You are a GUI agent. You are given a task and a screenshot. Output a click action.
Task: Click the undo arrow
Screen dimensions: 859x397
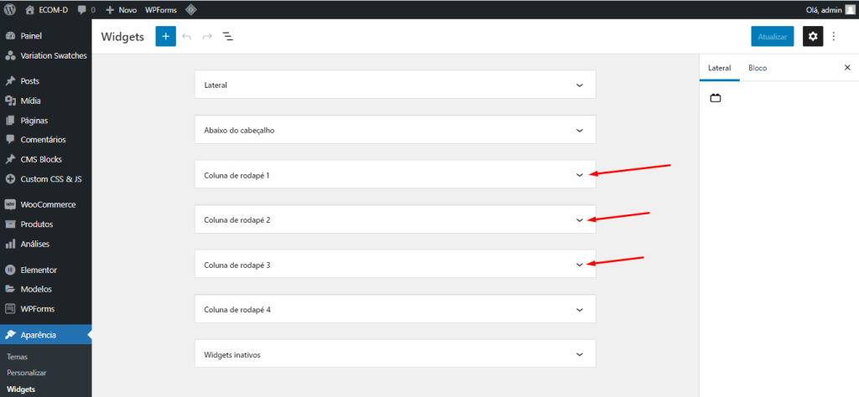pos(187,37)
